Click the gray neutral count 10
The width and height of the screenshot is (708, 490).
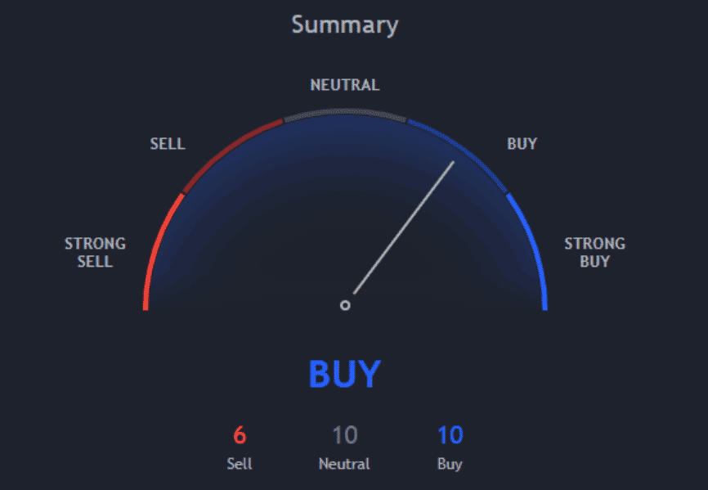pos(345,435)
